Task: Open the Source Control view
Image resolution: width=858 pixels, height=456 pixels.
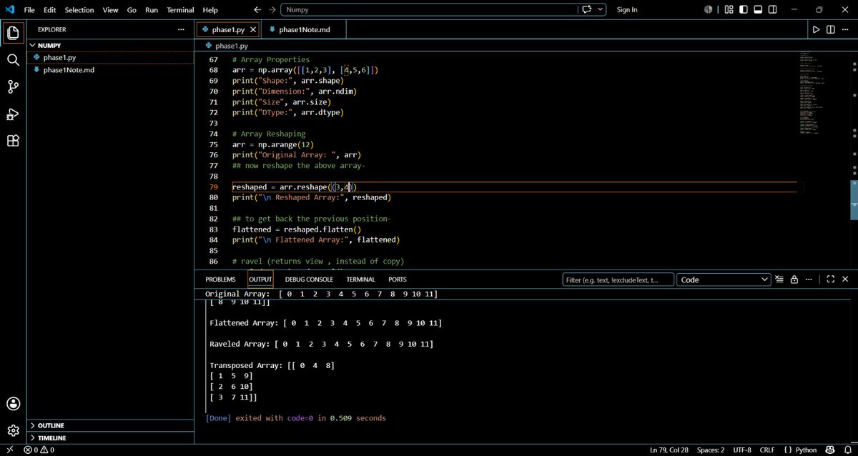Action: (13, 87)
